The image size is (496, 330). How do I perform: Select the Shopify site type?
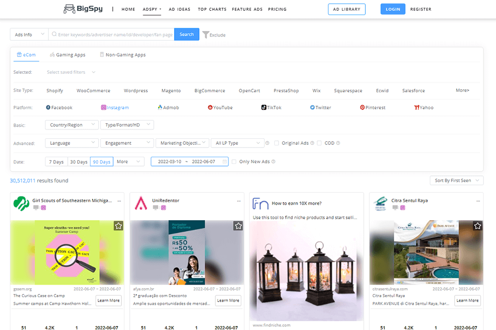(55, 91)
